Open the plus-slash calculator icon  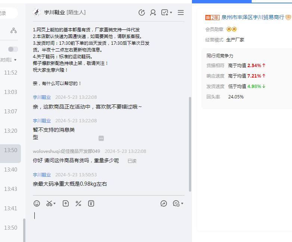pos(78,203)
